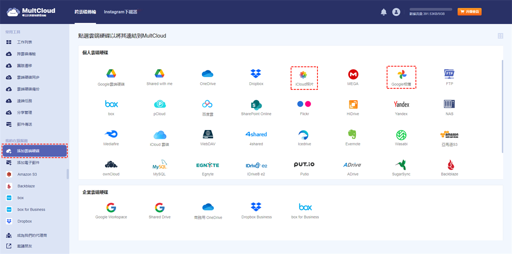Select 4shared cloud service

[256, 138]
